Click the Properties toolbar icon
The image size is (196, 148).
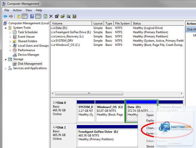57,16
